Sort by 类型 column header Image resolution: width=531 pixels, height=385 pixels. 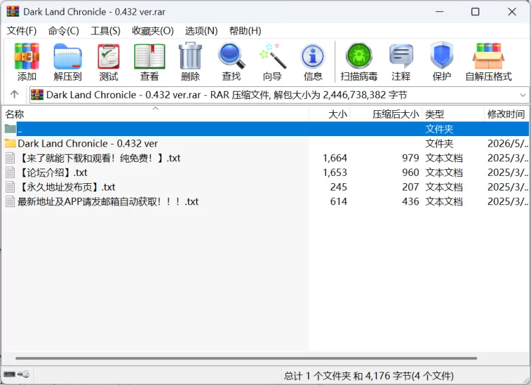(453, 114)
